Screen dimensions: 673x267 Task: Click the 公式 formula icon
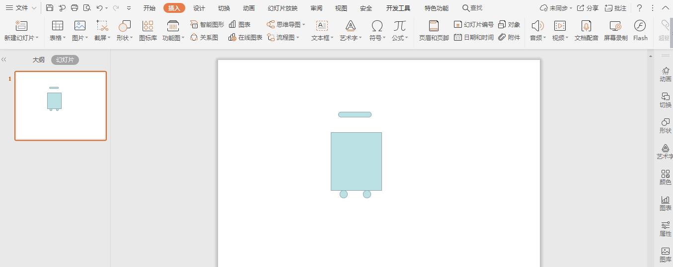[x=399, y=26]
